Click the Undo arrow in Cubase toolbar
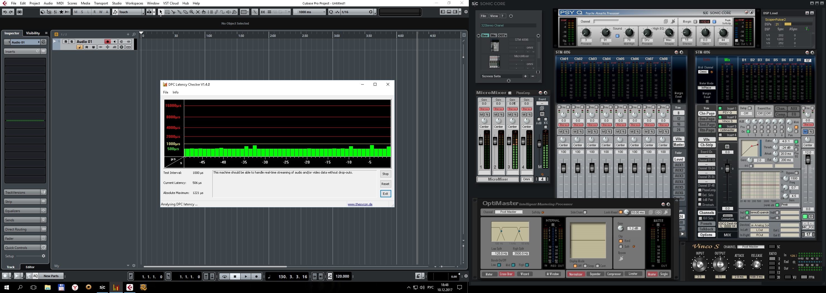The height and width of the screenshot is (293, 826). (5, 12)
